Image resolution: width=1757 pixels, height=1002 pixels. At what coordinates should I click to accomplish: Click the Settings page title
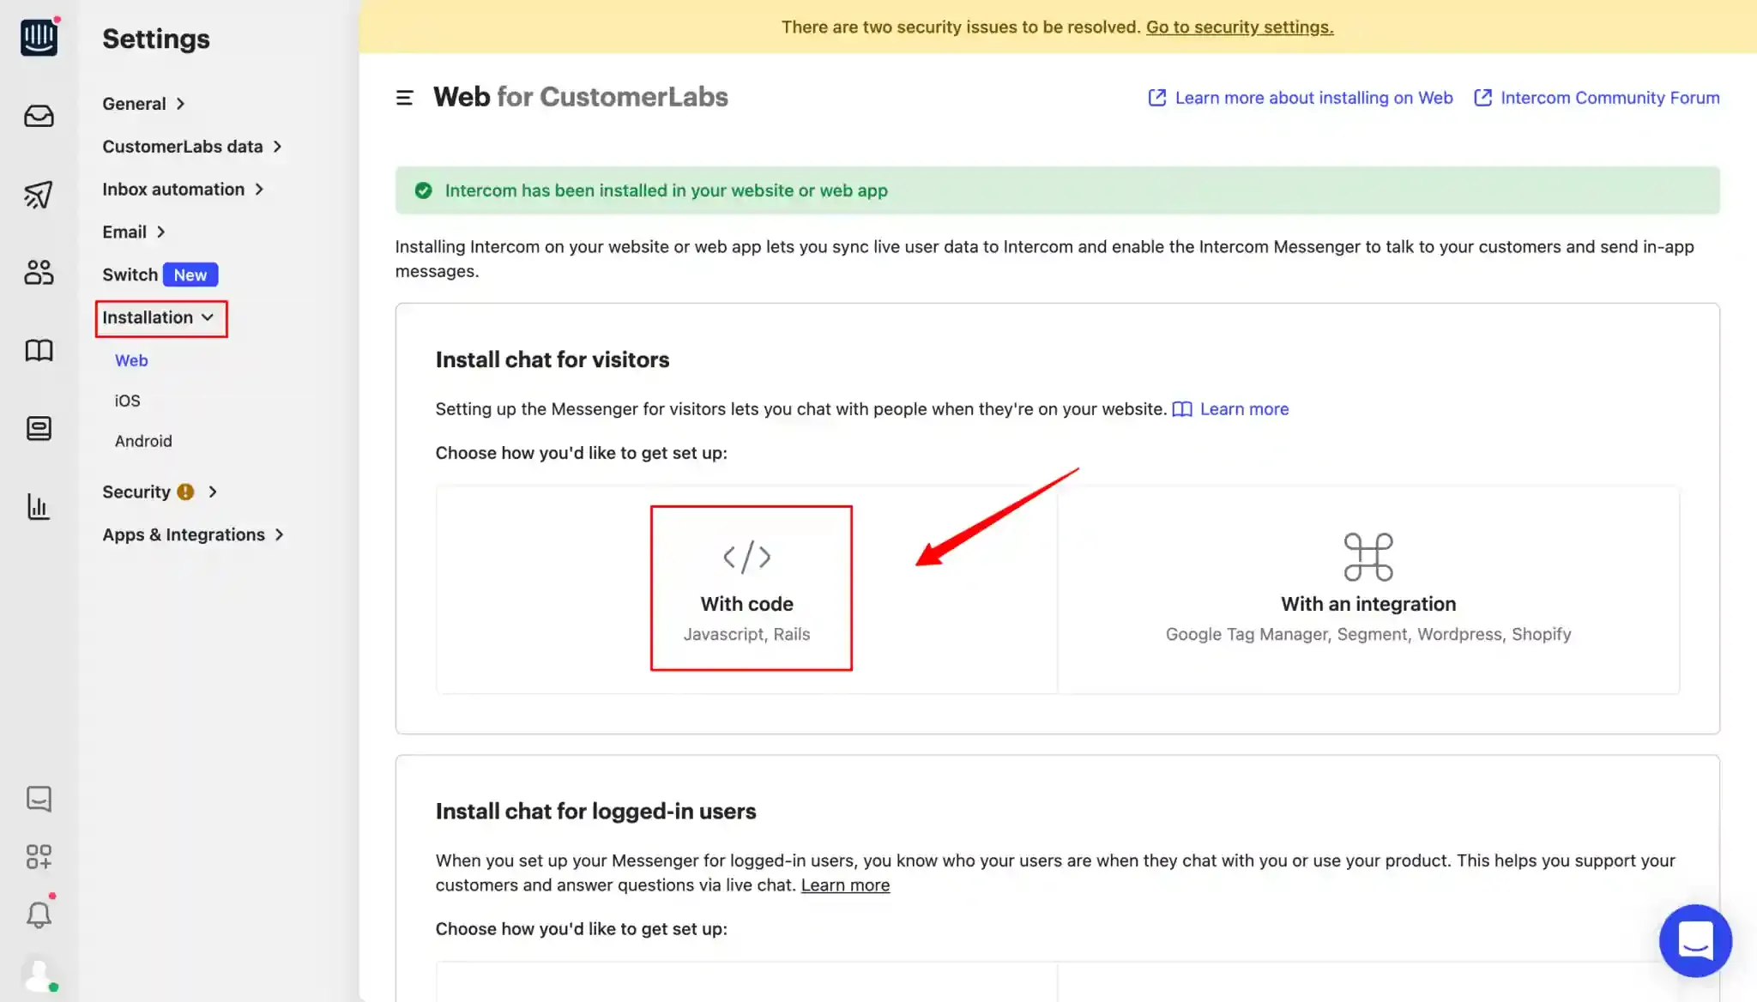tap(156, 39)
